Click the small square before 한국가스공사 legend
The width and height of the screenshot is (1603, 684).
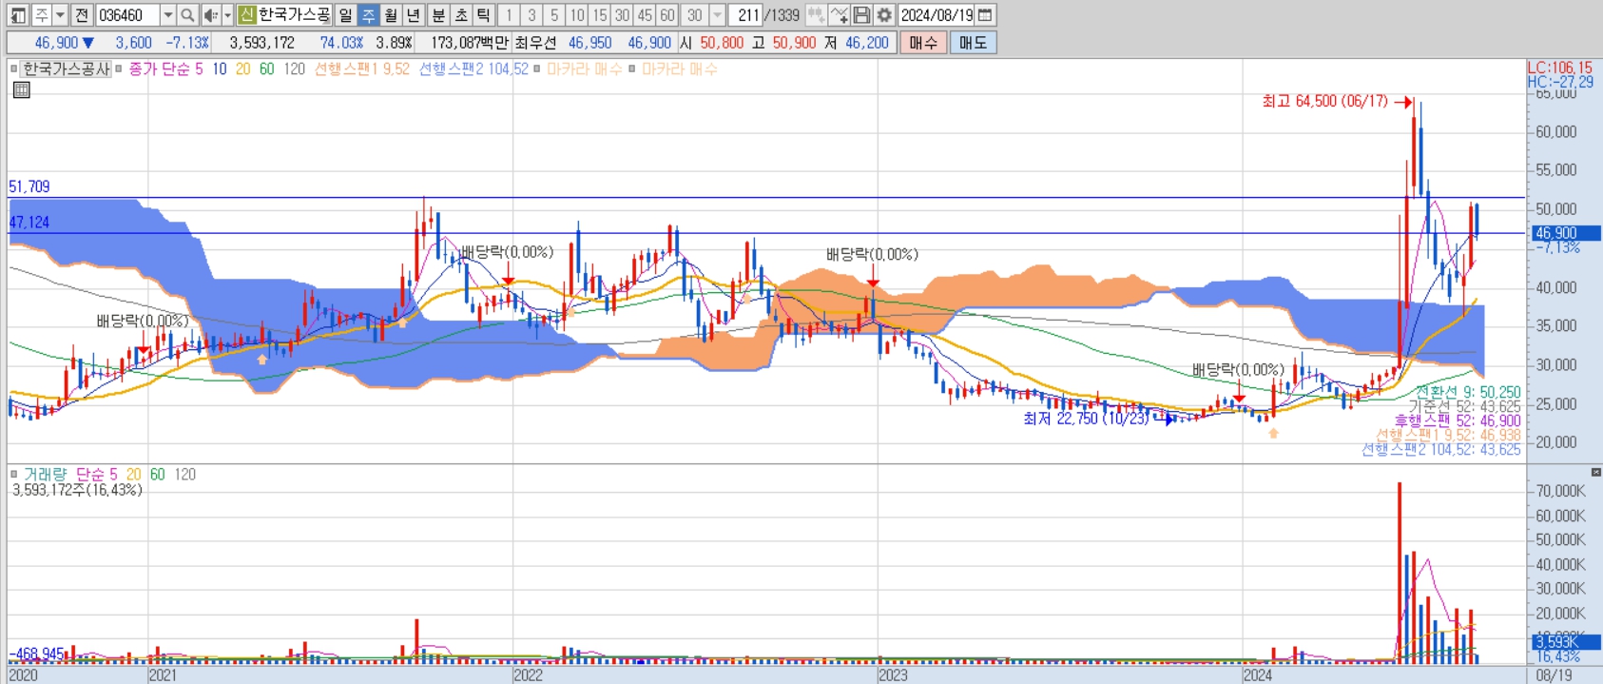13,69
